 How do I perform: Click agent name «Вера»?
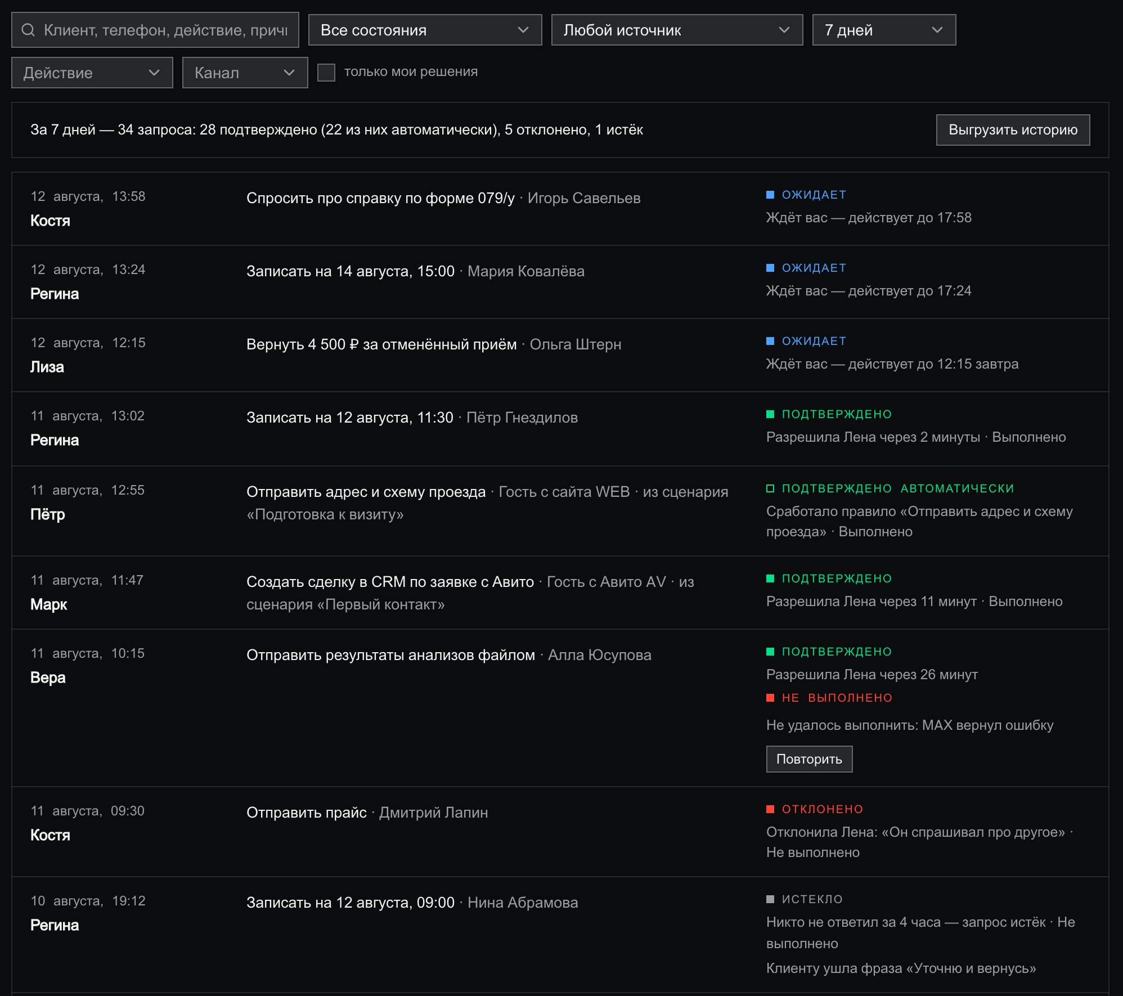[x=48, y=678]
